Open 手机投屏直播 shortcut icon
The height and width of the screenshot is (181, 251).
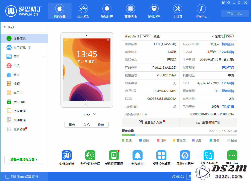(114, 155)
